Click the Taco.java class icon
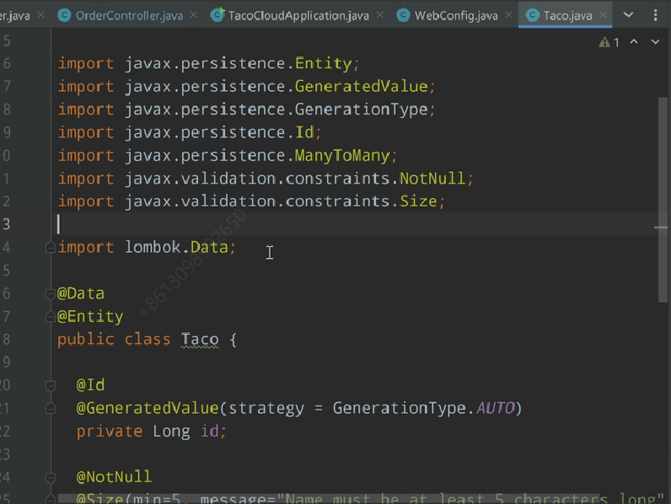Image resolution: width=671 pixels, height=504 pixels. [x=532, y=15]
